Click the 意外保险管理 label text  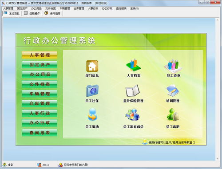(133, 101)
